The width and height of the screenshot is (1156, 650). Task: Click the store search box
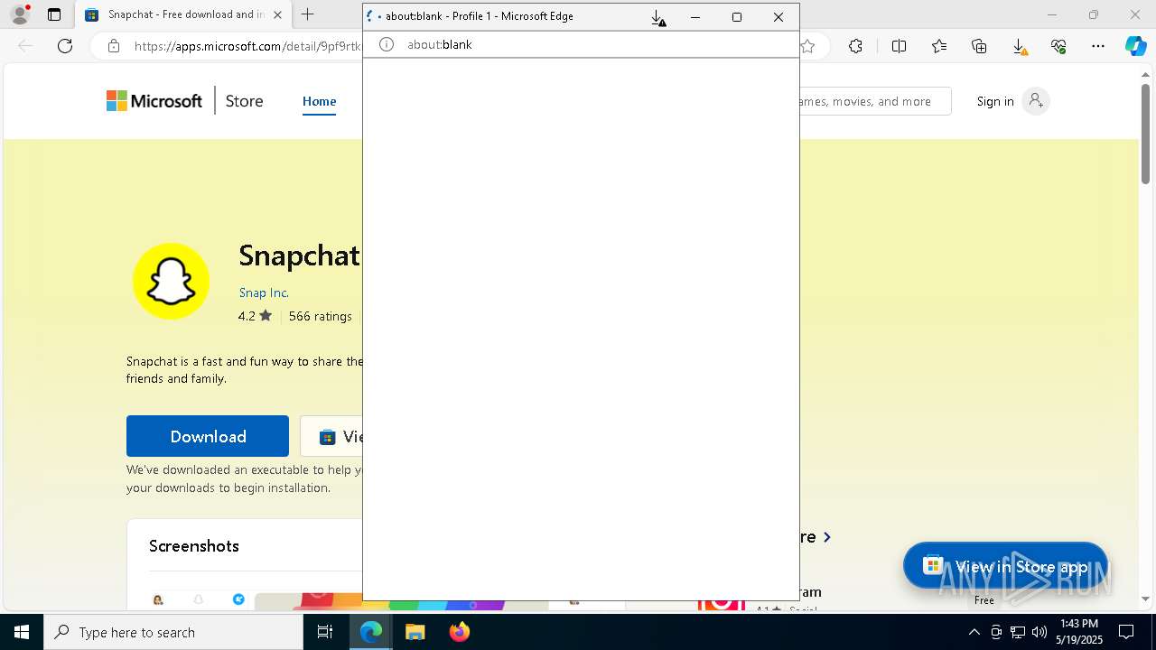874,101
